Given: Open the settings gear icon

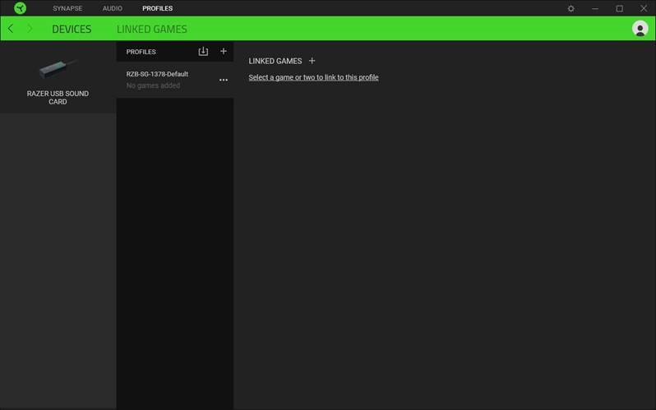Looking at the screenshot, I should pyautogui.click(x=571, y=8).
